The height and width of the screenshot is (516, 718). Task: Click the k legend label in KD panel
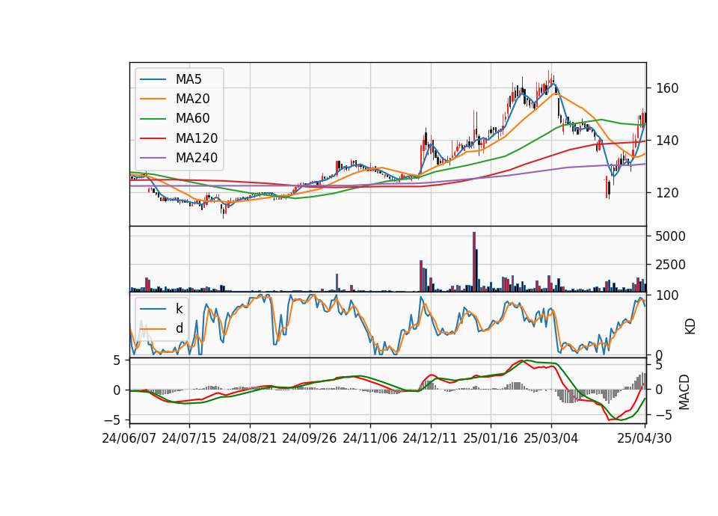(x=179, y=309)
